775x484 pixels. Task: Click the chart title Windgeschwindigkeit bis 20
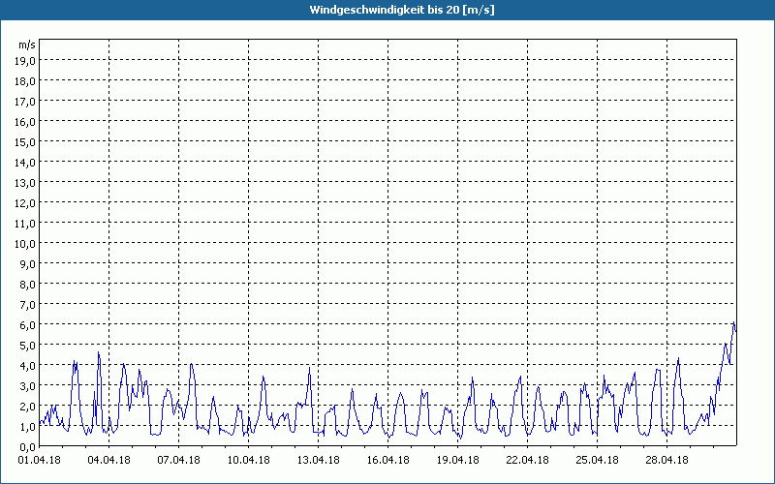pos(402,10)
